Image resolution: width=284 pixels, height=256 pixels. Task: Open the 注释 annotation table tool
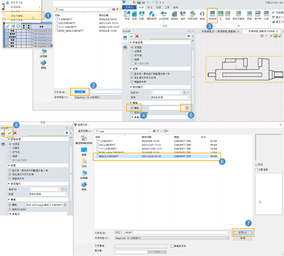coord(266,15)
